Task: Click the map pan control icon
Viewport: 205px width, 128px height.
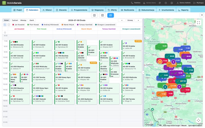Action: coord(198,120)
